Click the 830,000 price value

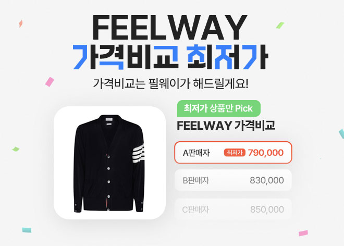[267, 180]
